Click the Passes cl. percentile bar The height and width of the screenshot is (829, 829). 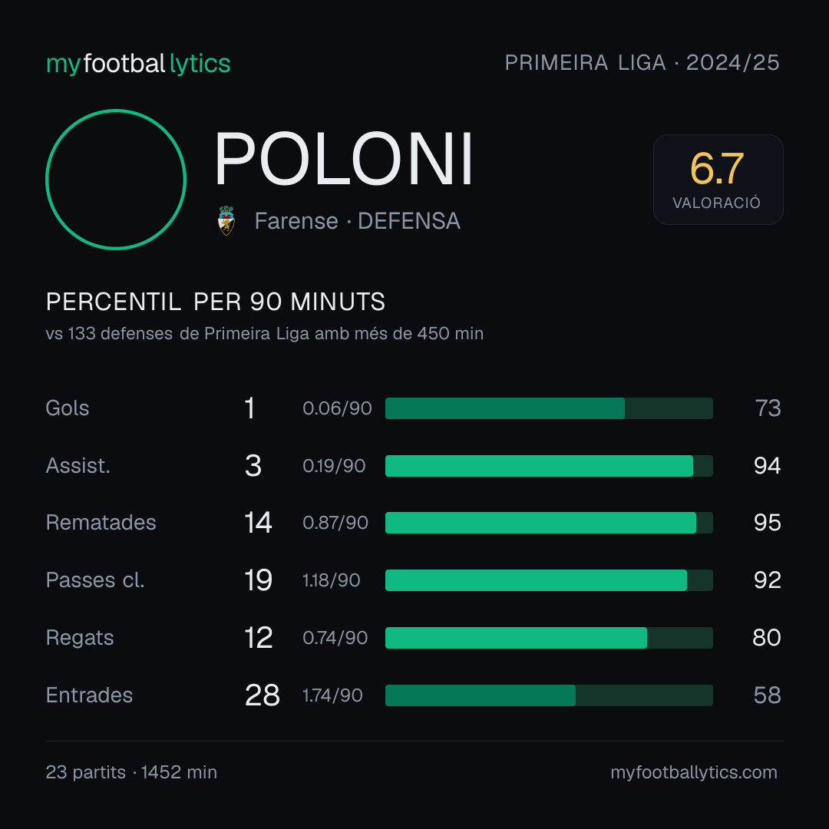[x=549, y=580]
